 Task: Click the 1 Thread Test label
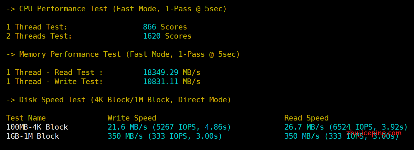coord(37,27)
